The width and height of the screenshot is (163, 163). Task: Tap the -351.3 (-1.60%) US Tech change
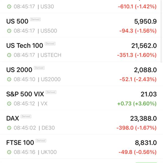click(x=137, y=55)
